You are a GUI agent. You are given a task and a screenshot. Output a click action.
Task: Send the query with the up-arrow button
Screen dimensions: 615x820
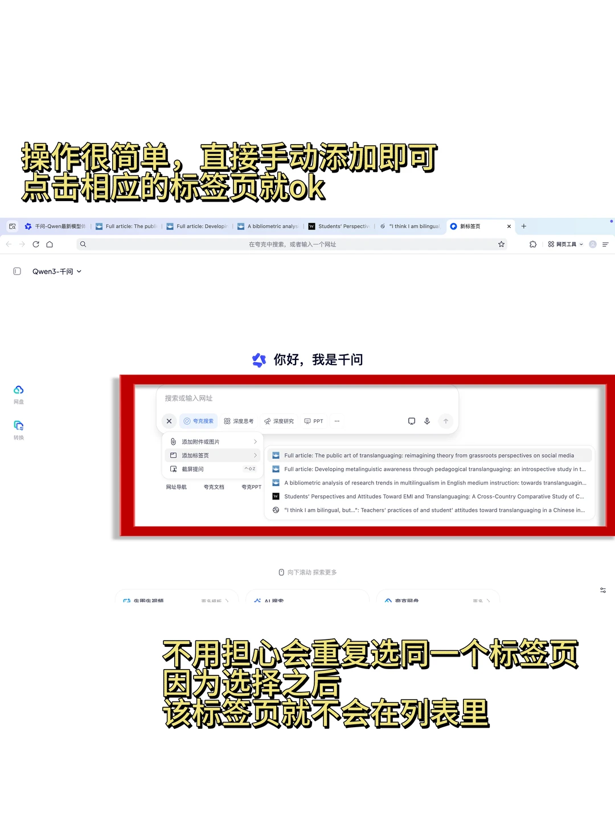[x=446, y=421]
